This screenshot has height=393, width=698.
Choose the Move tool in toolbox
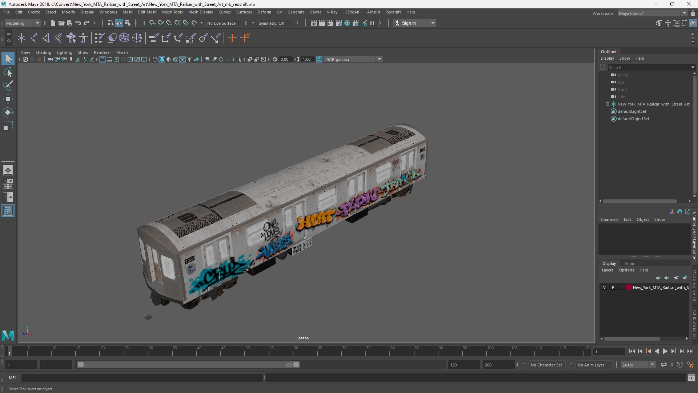(8, 99)
